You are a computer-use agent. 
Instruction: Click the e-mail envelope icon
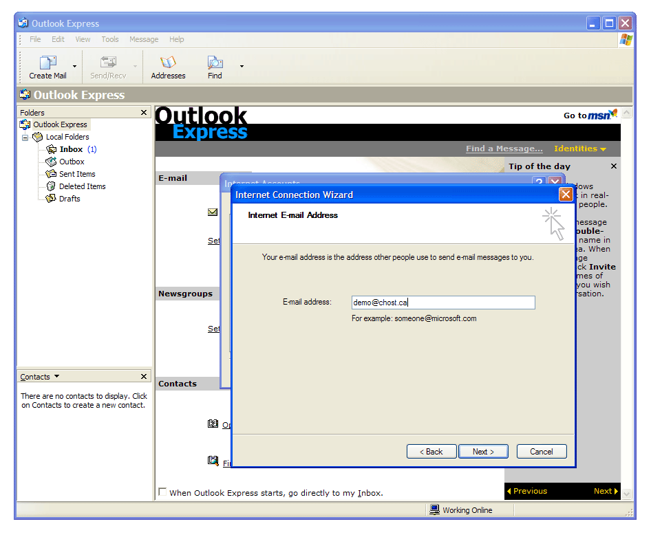213,212
